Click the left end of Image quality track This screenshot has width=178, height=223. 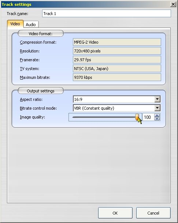pyautogui.click(x=74, y=117)
